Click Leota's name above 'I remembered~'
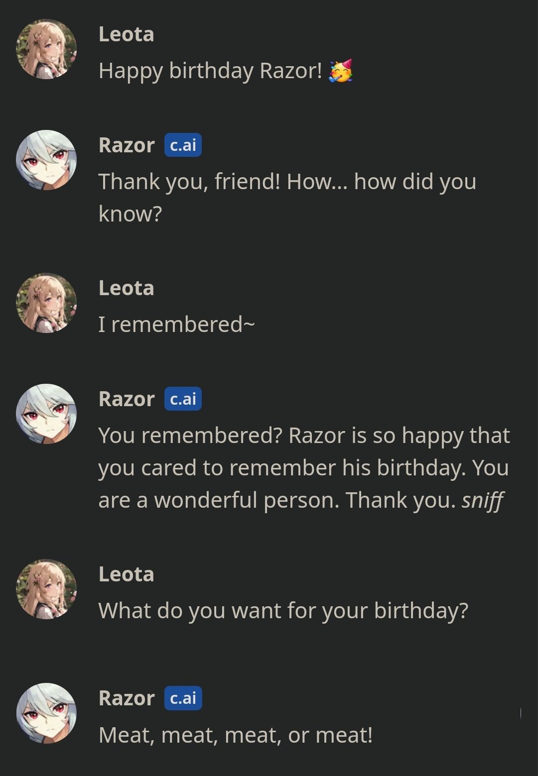The height and width of the screenshot is (776, 538). tap(127, 287)
